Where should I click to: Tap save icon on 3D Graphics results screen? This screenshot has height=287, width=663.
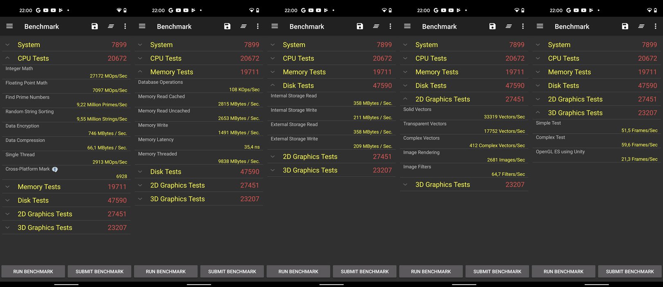625,26
